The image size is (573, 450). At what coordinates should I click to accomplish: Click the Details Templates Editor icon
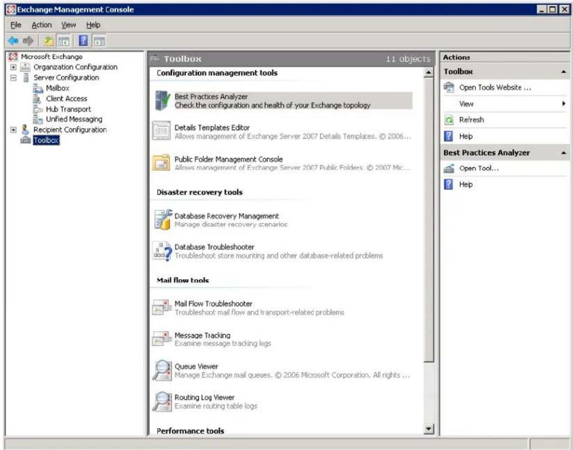[161, 131]
